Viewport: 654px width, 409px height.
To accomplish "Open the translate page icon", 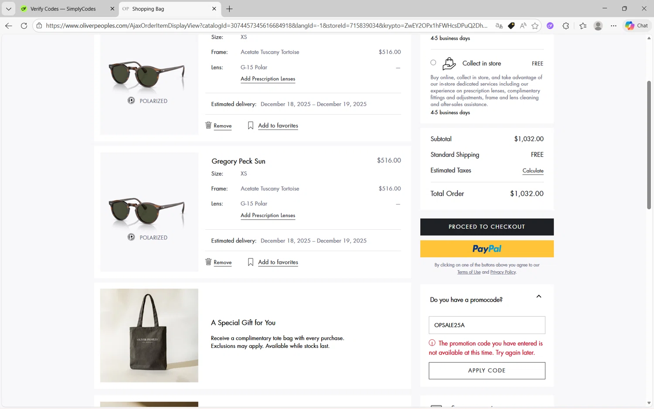I will (x=499, y=26).
